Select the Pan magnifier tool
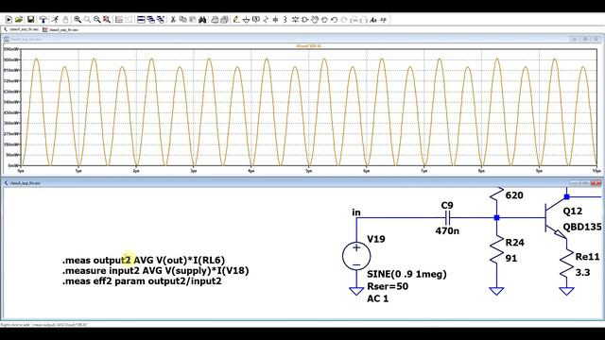 87,19
